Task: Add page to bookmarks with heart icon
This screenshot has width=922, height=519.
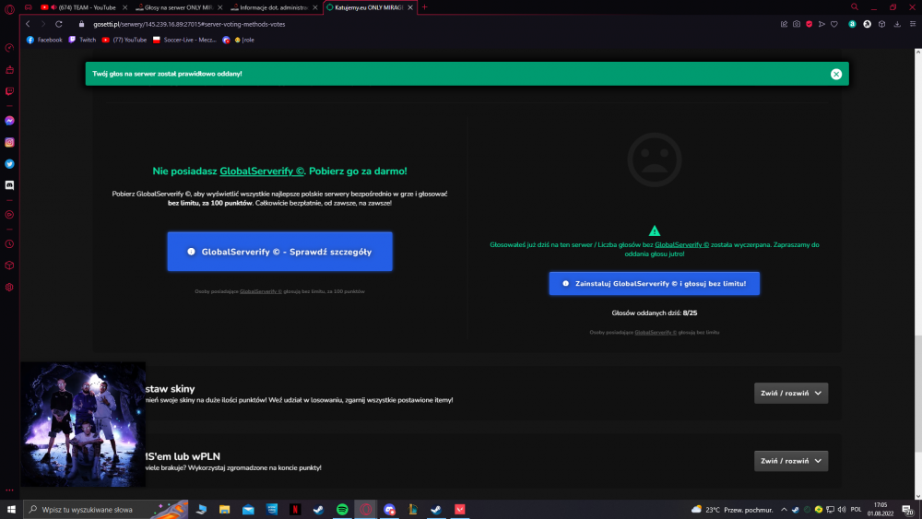Action: coord(833,24)
